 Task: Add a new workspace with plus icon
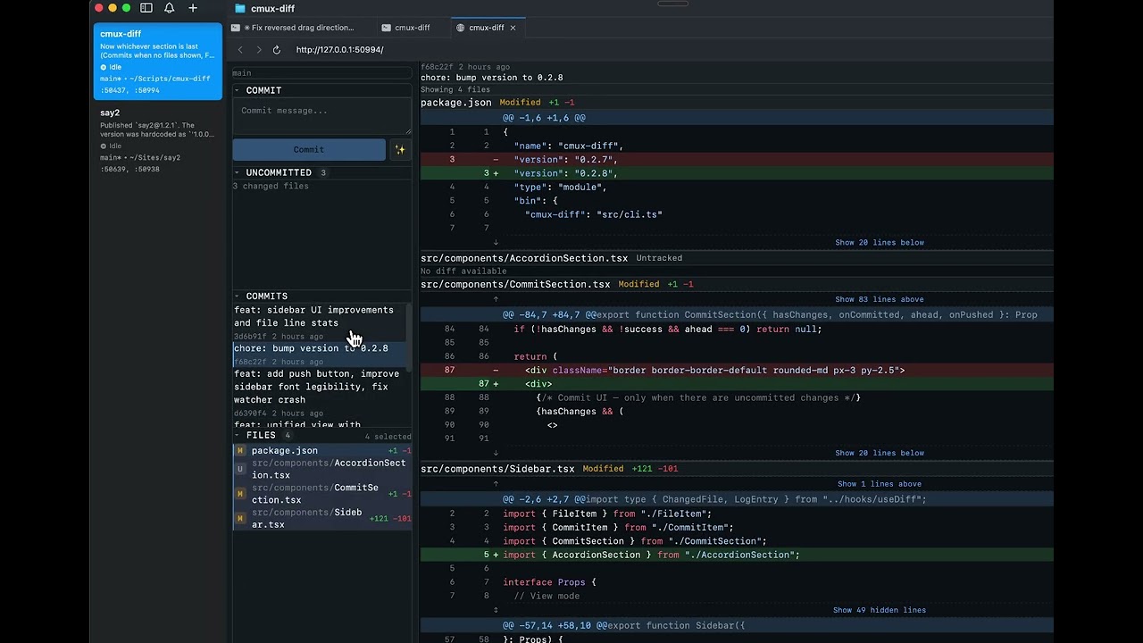coord(193,8)
